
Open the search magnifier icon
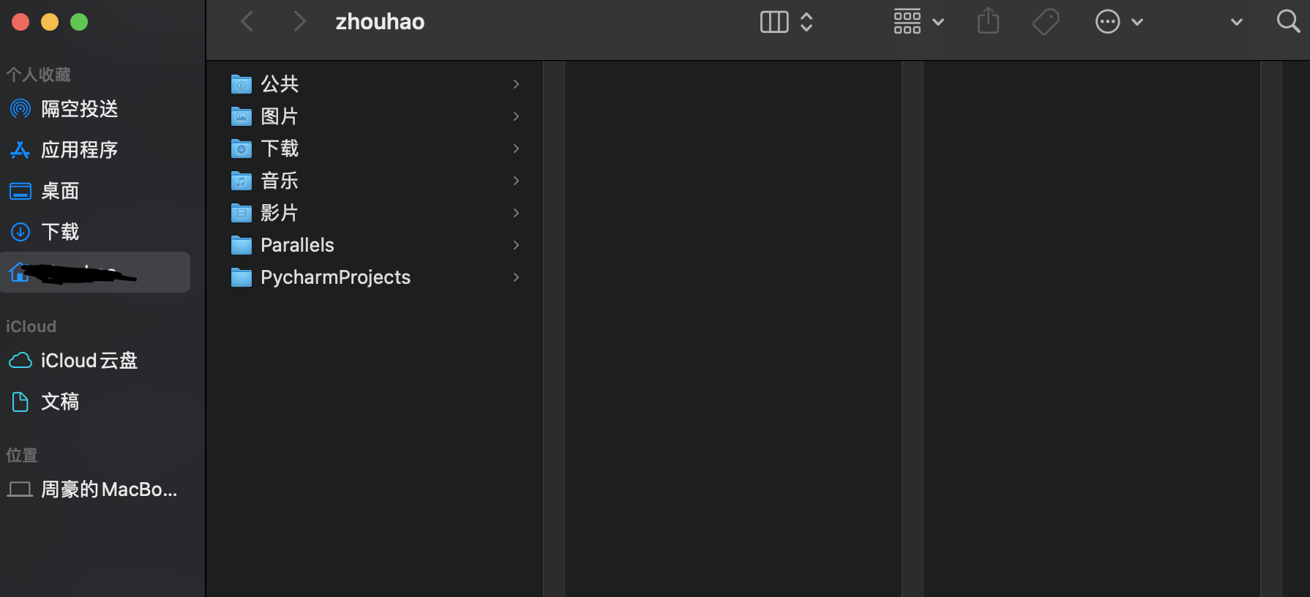[x=1287, y=21]
